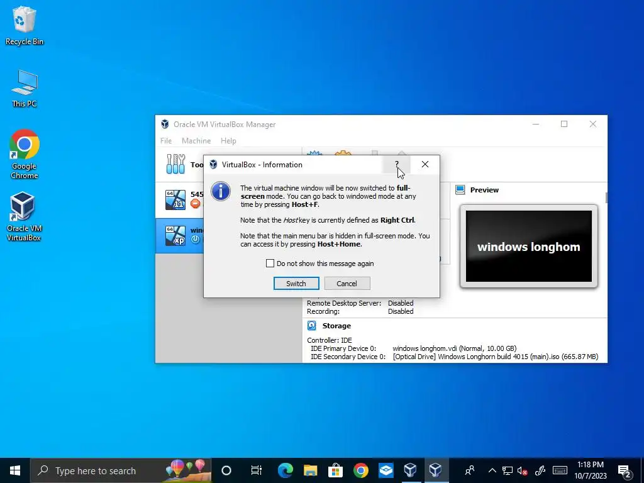Click the help question mark in dialog title
Screen dimensions: 644x483
tap(397, 164)
